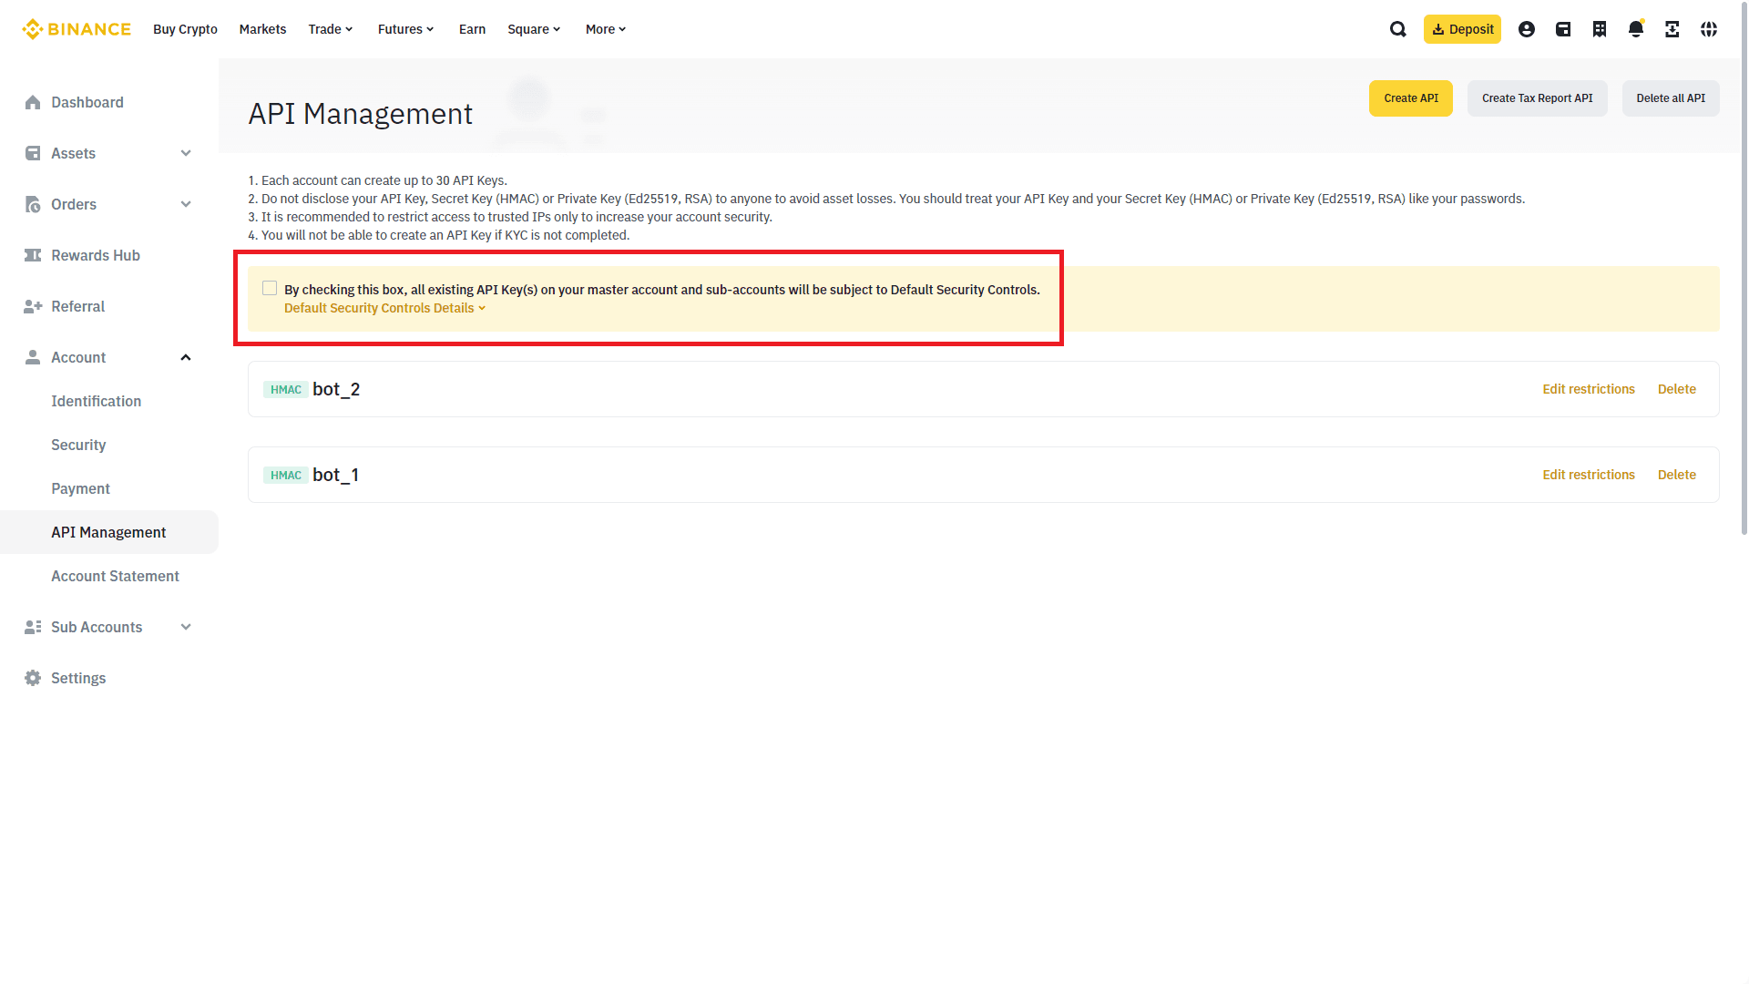1749x984 pixels.
Task: Expand the Sub Accounts chevron
Action: click(186, 627)
